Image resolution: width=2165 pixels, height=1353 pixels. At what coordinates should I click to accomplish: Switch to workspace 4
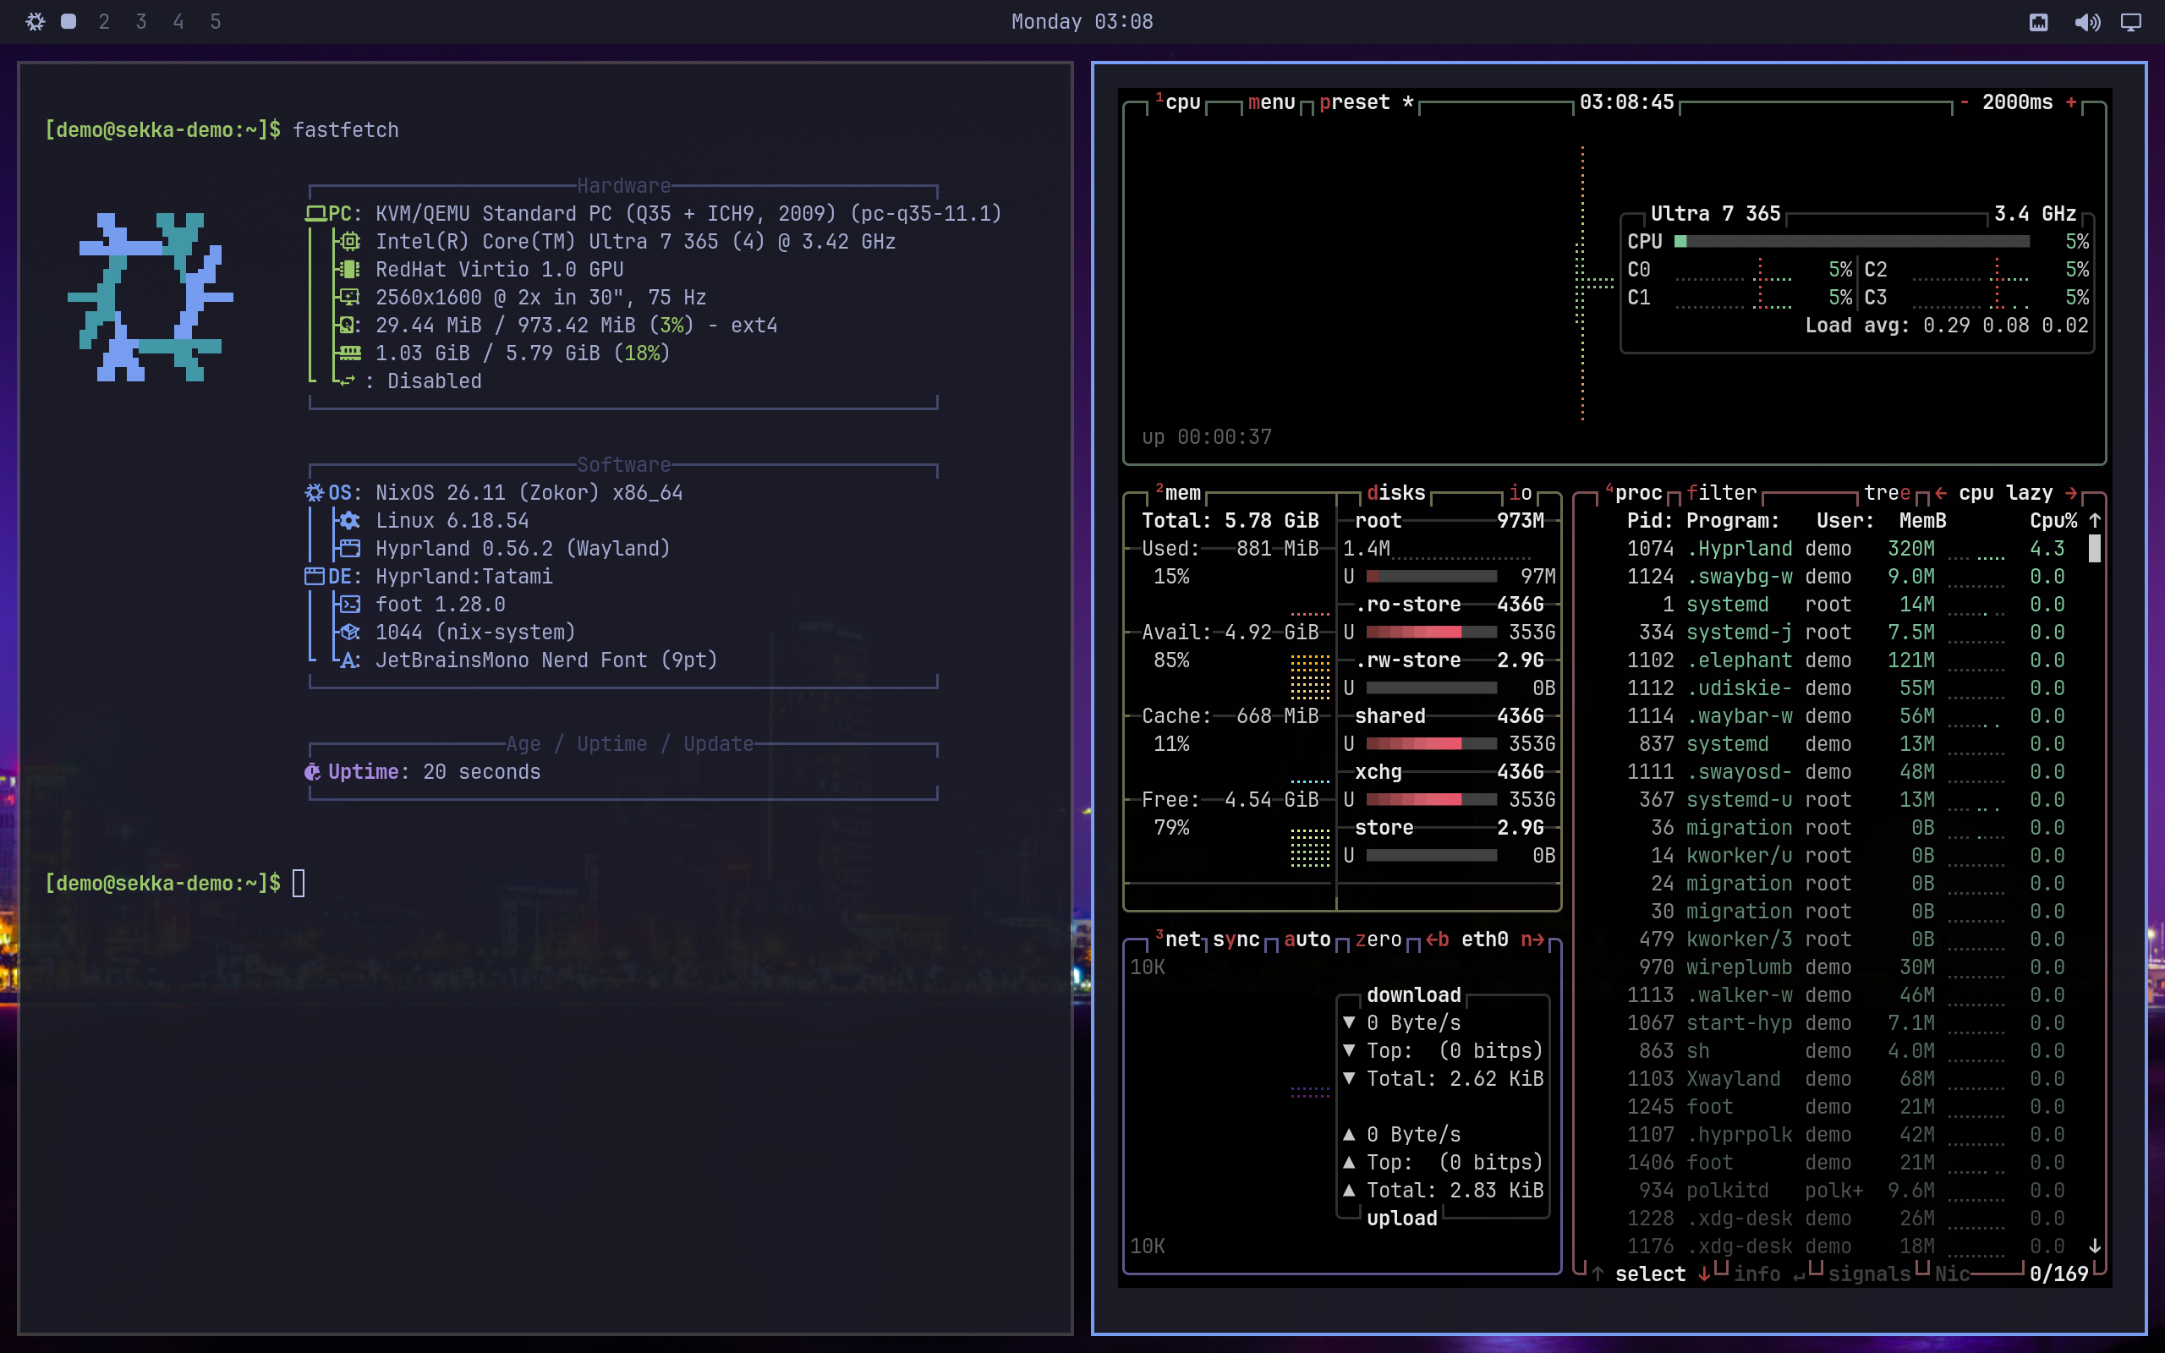(179, 21)
